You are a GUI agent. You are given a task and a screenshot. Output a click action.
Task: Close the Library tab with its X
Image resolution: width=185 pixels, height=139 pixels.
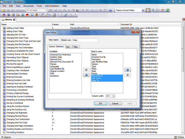click(14, 20)
